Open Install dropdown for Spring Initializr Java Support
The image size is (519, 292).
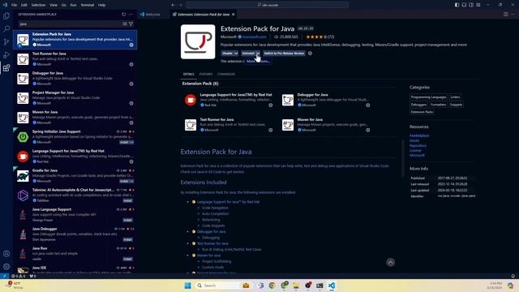(x=131, y=142)
